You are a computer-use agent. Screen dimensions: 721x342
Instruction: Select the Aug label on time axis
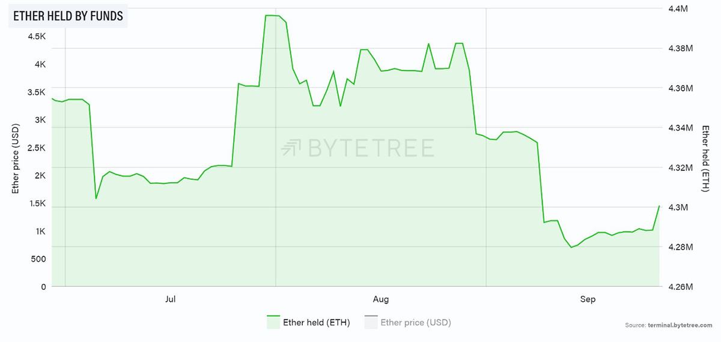coord(380,299)
